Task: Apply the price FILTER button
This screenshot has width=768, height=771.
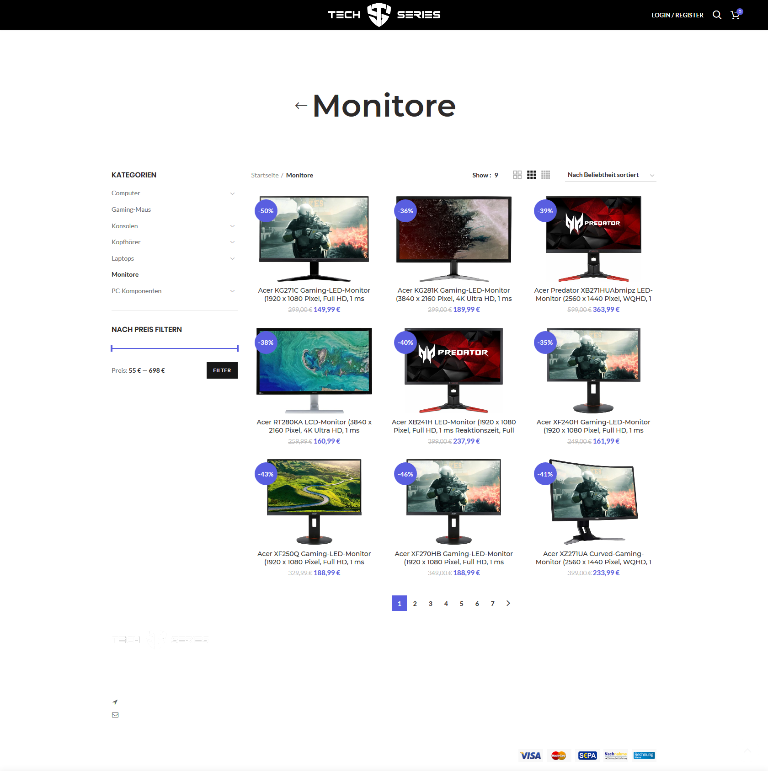Action: pos(222,370)
